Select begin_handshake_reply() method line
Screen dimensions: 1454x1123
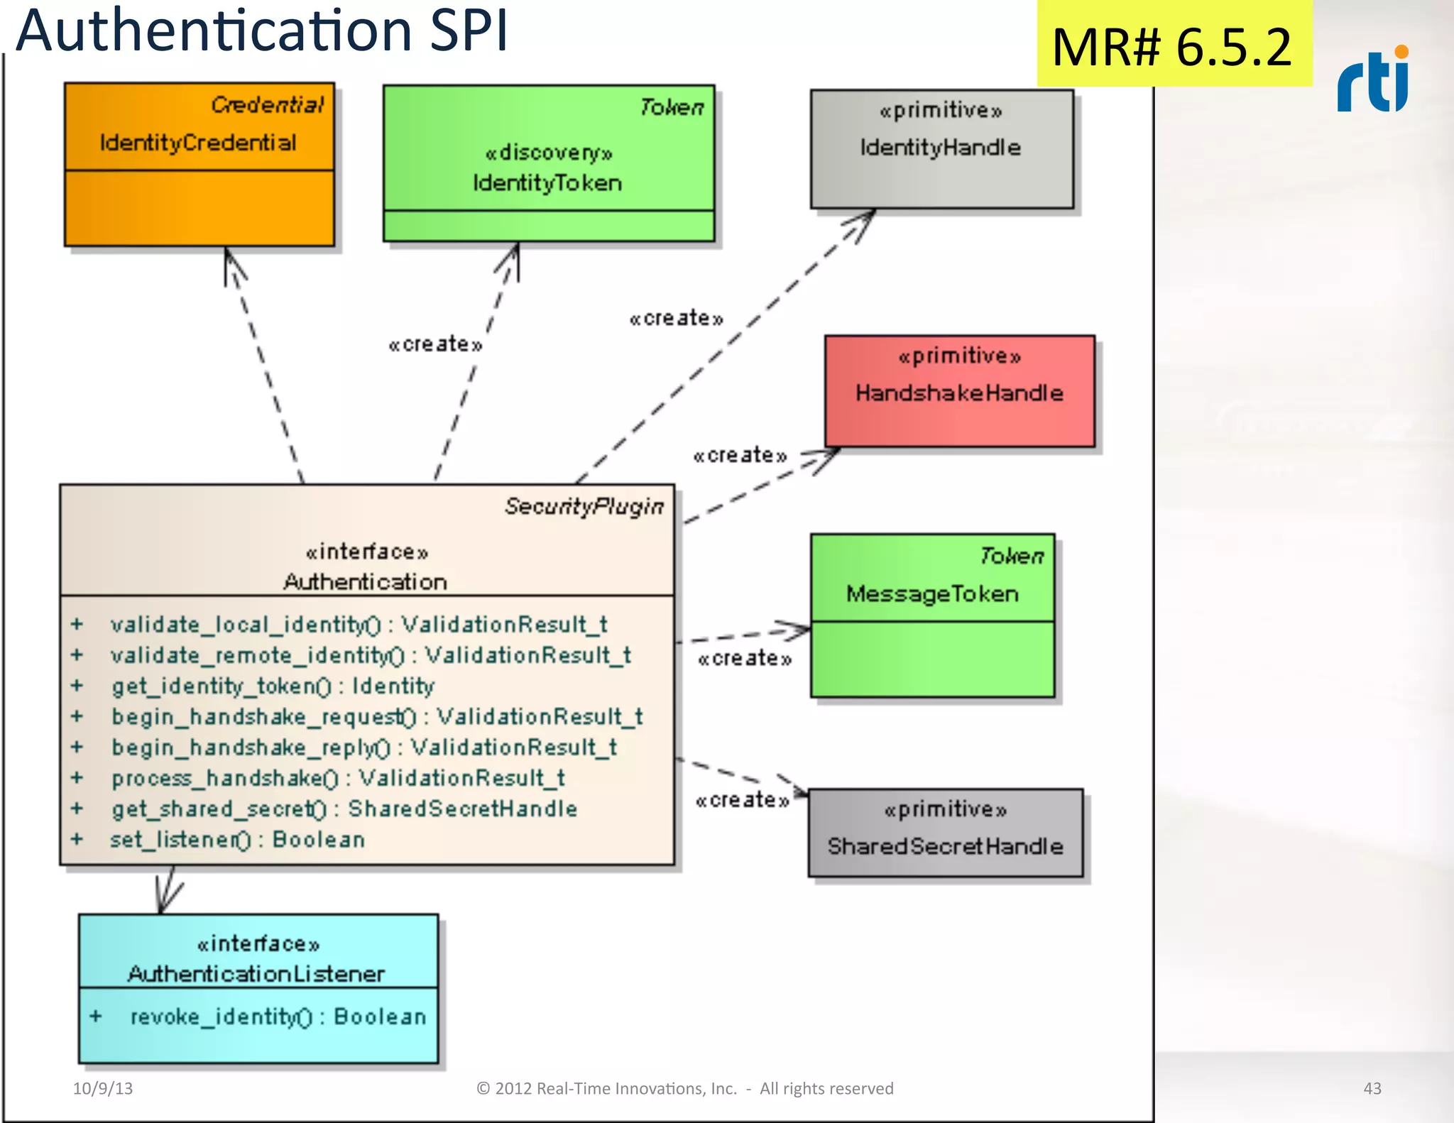tap(363, 747)
